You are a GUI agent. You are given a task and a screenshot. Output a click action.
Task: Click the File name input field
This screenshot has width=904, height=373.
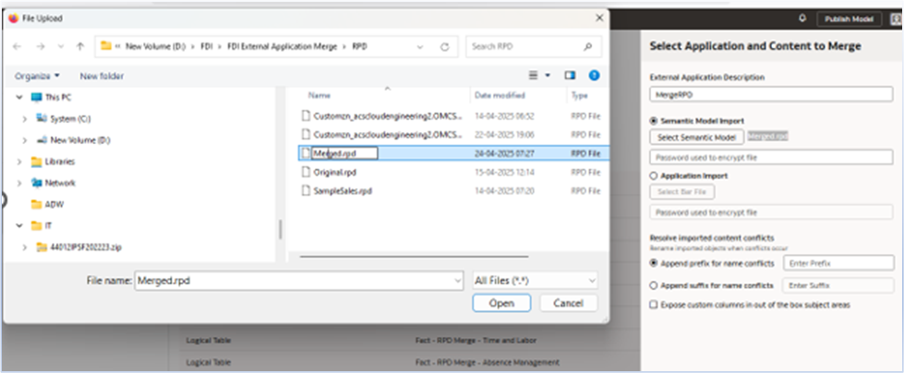point(298,281)
